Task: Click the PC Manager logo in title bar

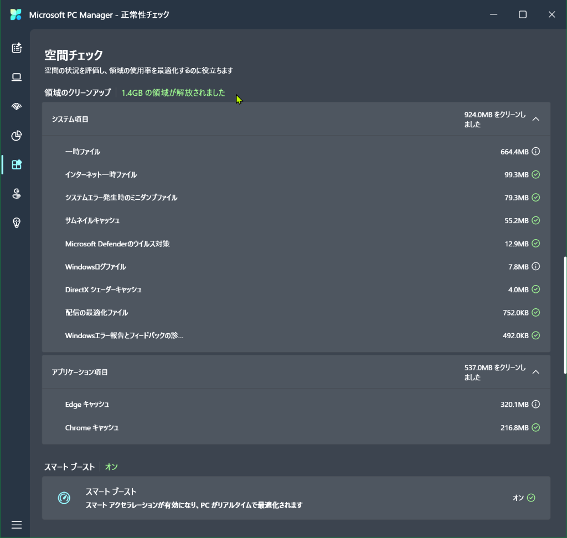Action: [16, 15]
